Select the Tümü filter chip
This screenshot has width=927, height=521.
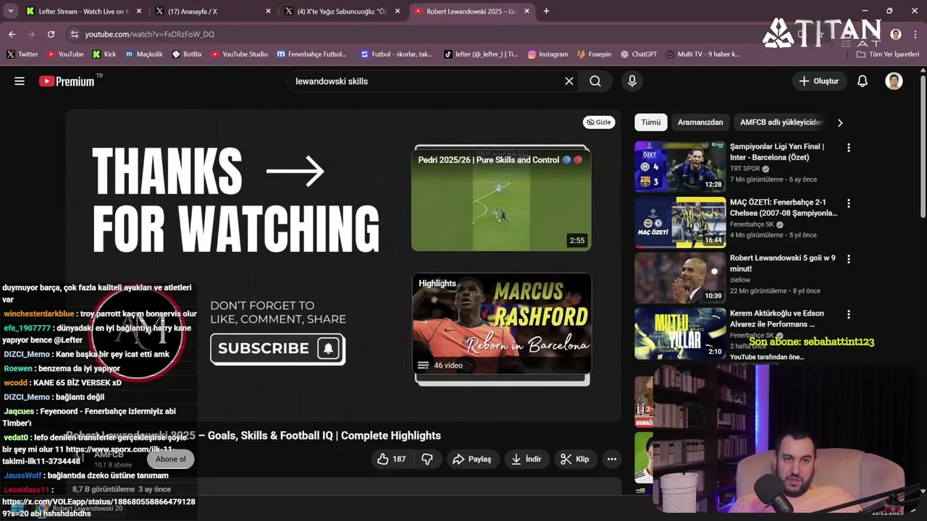coord(650,122)
